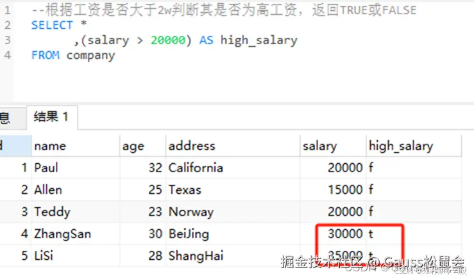Click ZhangSan's high_salary value t

[x=414, y=234]
